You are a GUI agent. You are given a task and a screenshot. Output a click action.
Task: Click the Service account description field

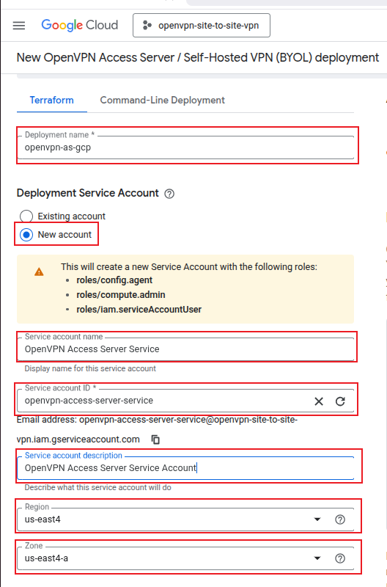(x=185, y=468)
